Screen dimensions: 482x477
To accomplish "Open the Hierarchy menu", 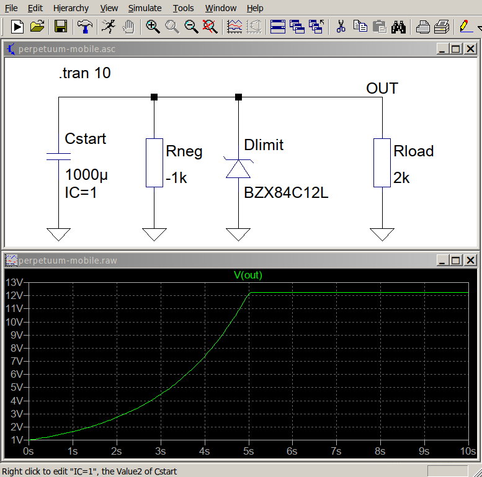I will [x=71, y=8].
